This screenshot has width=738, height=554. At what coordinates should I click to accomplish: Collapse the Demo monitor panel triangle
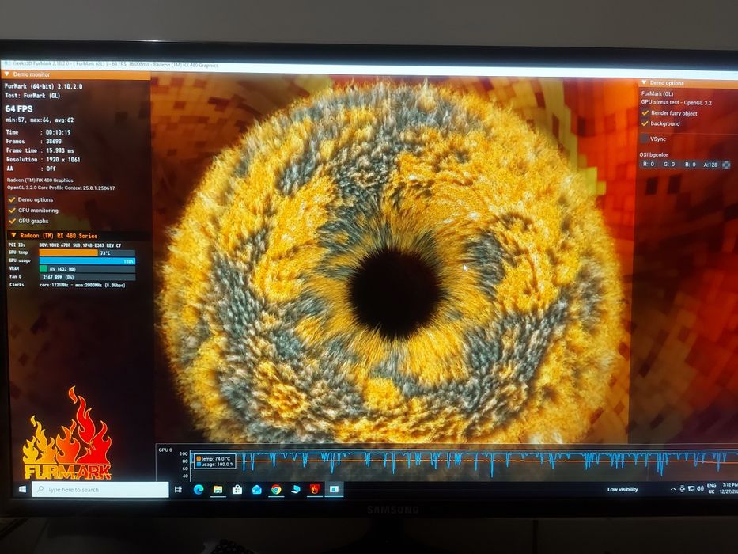[6, 74]
